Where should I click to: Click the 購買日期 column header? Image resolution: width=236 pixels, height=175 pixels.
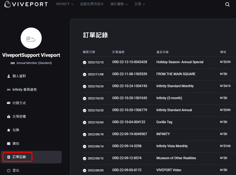89,52
